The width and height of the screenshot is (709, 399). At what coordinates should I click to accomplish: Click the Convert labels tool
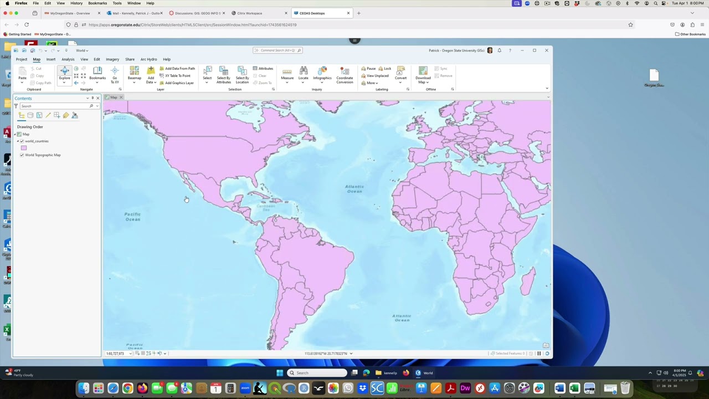400,75
